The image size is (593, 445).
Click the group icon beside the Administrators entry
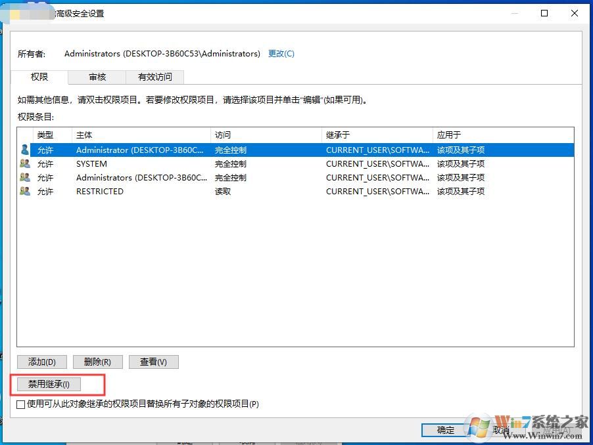(25, 177)
